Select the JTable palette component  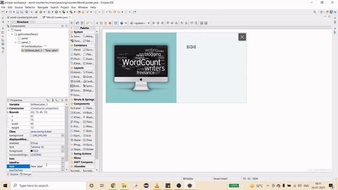[76, 140]
